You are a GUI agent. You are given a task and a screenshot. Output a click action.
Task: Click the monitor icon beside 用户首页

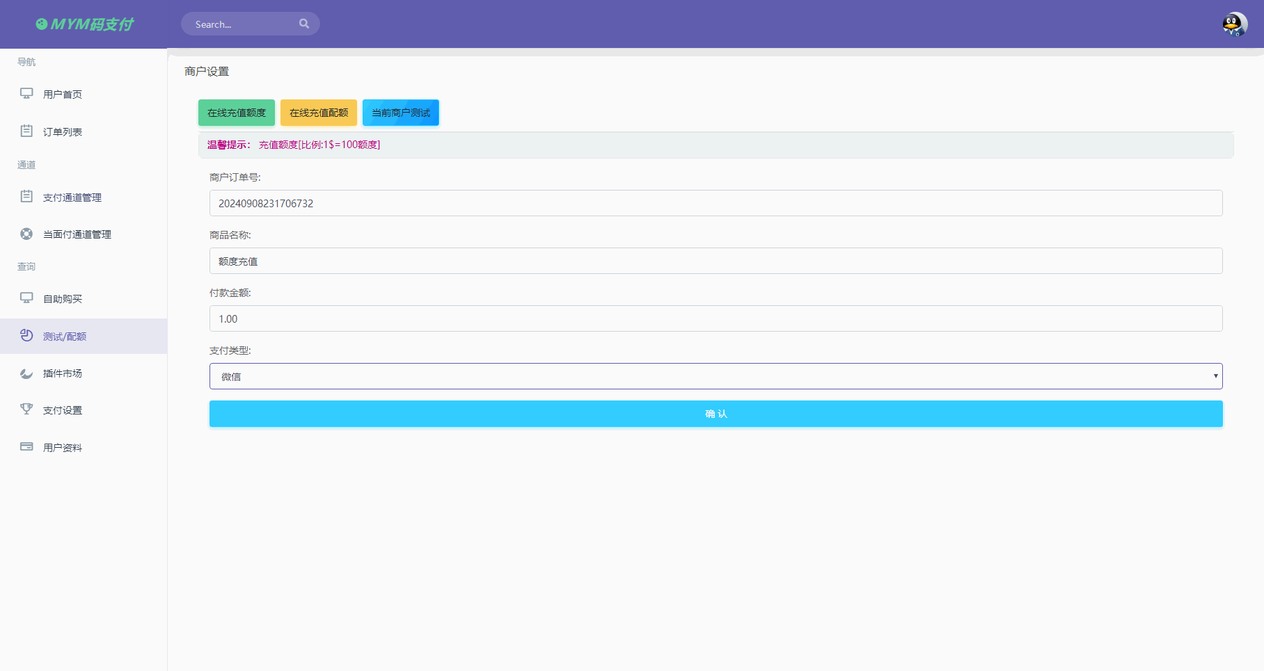coord(26,93)
